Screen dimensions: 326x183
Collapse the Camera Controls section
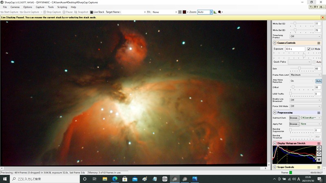275,43
